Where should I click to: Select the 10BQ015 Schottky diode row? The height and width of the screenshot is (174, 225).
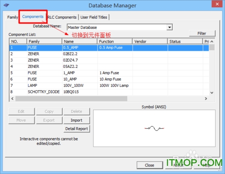(109, 92)
